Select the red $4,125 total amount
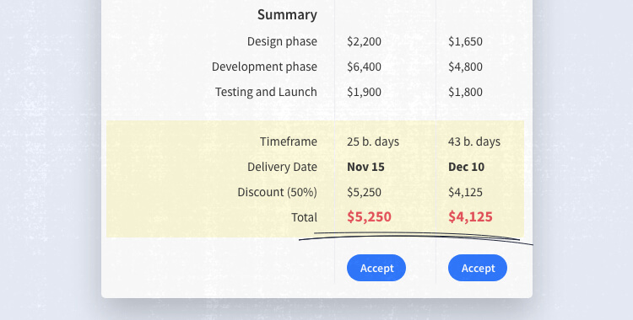This screenshot has height=320, width=633. pyautogui.click(x=470, y=216)
